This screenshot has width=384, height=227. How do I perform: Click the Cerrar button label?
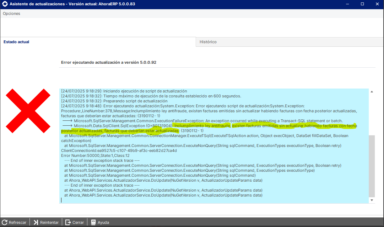[78, 222]
